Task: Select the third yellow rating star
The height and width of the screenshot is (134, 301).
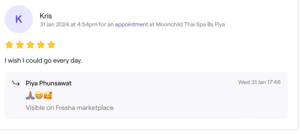Action: pyautogui.click(x=30, y=45)
